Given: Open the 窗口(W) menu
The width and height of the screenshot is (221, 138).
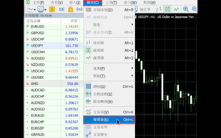Looking at the screenshot, I should coord(130,2).
